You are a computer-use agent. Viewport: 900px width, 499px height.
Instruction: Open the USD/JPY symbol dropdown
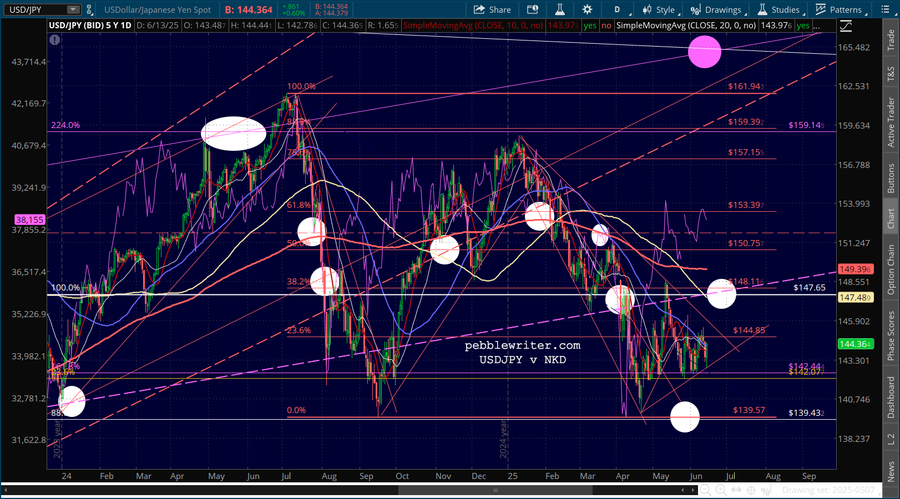click(73, 9)
